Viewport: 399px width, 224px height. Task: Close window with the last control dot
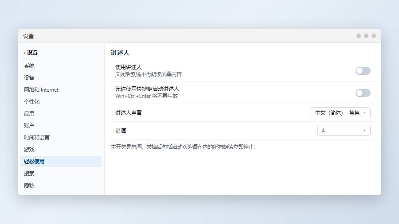pos(374,36)
